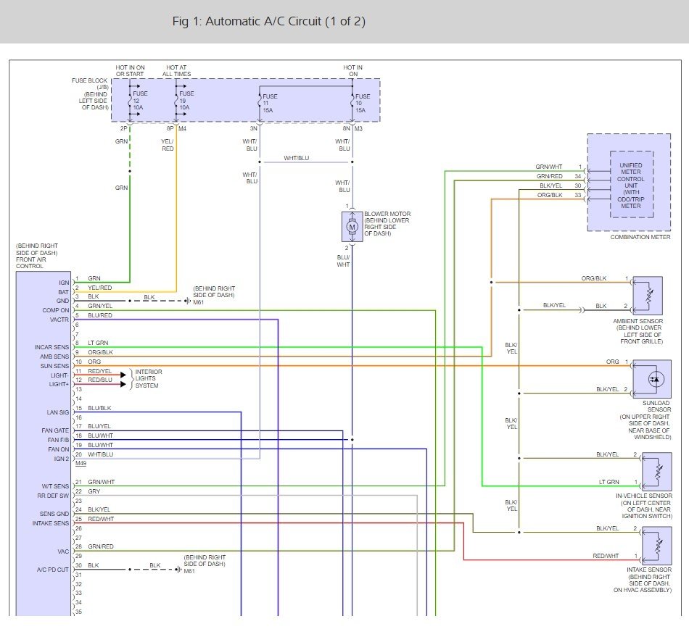Click the 'ORG/BLK' label at meter pin 33

[550, 195]
